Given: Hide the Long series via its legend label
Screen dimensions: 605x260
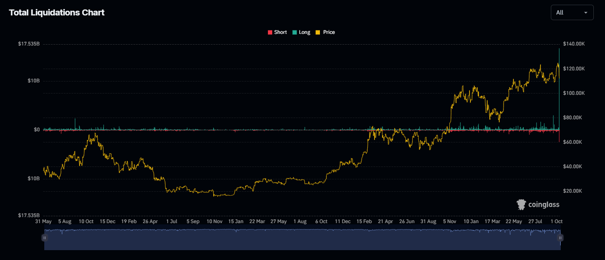Looking at the screenshot, I should point(304,33).
